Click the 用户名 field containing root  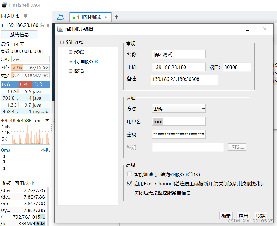coord(179,121)
